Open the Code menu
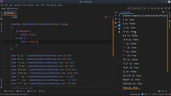The height and width of the screenshot is (96, 171). coord(25,5)
